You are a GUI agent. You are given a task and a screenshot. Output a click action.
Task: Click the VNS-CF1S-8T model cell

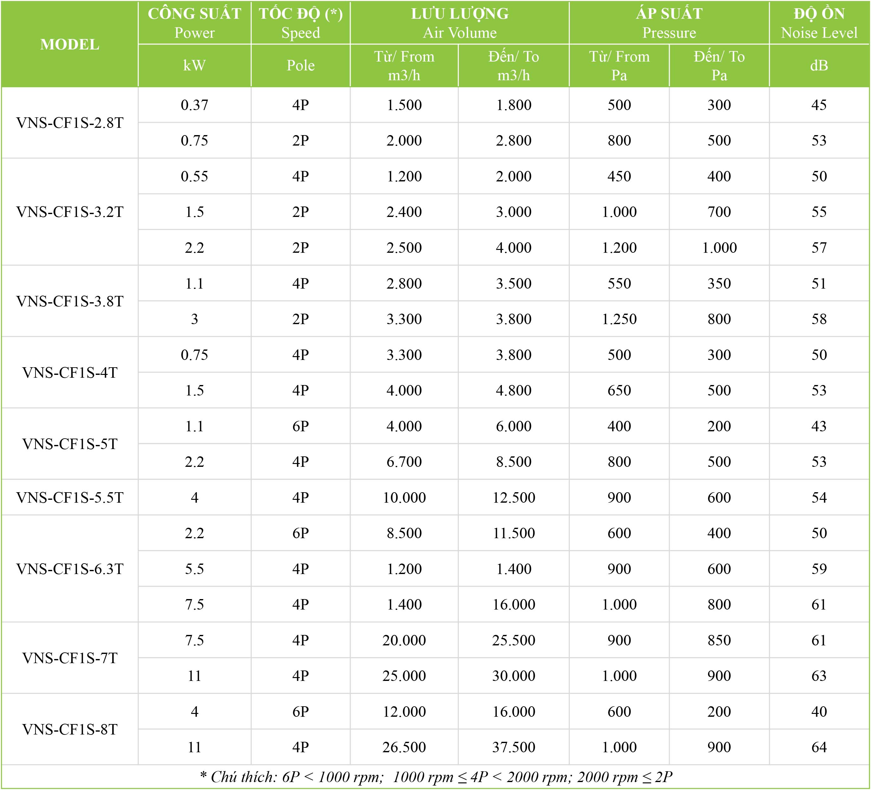point(69,729)
